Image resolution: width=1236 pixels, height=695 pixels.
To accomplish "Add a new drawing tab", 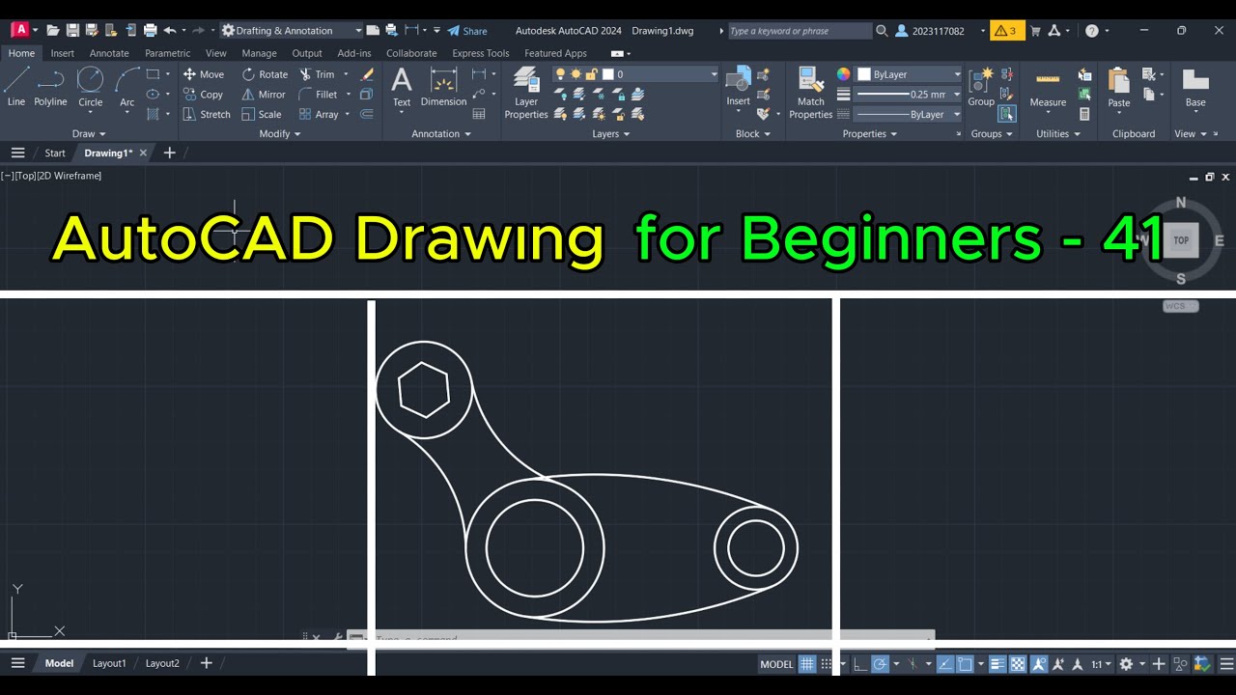I will tap(169, 153).
